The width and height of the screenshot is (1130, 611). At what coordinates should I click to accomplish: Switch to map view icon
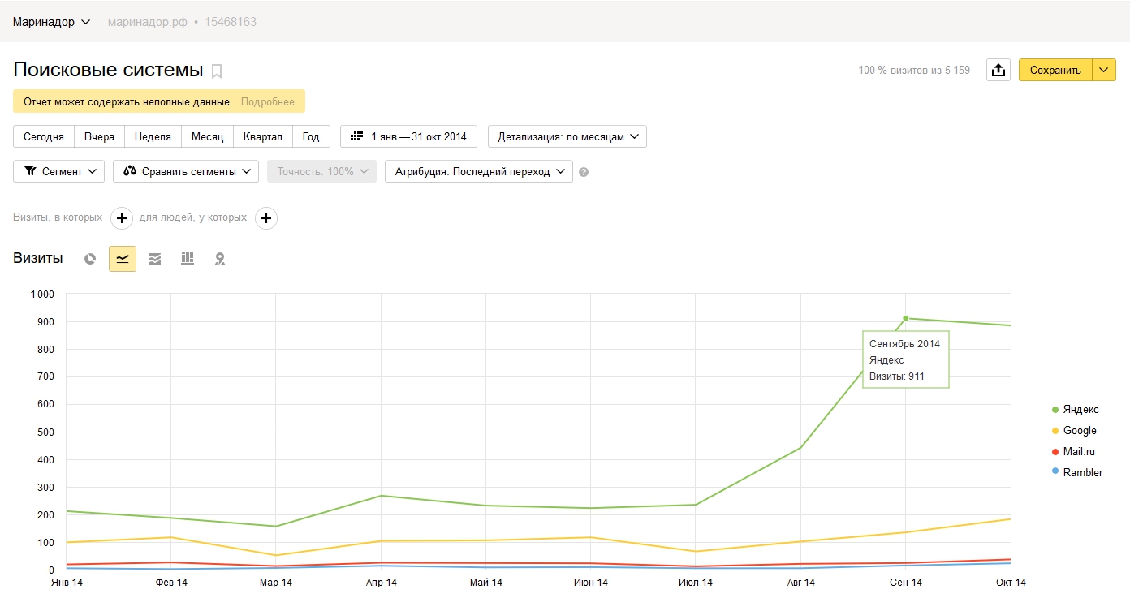(x=219, y=259)
